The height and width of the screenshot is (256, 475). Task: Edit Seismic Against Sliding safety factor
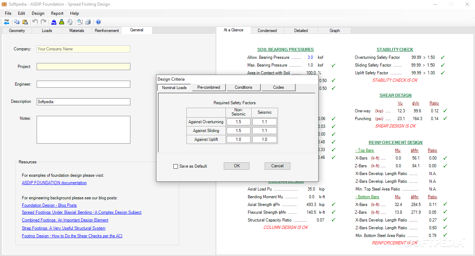[265, 131]
